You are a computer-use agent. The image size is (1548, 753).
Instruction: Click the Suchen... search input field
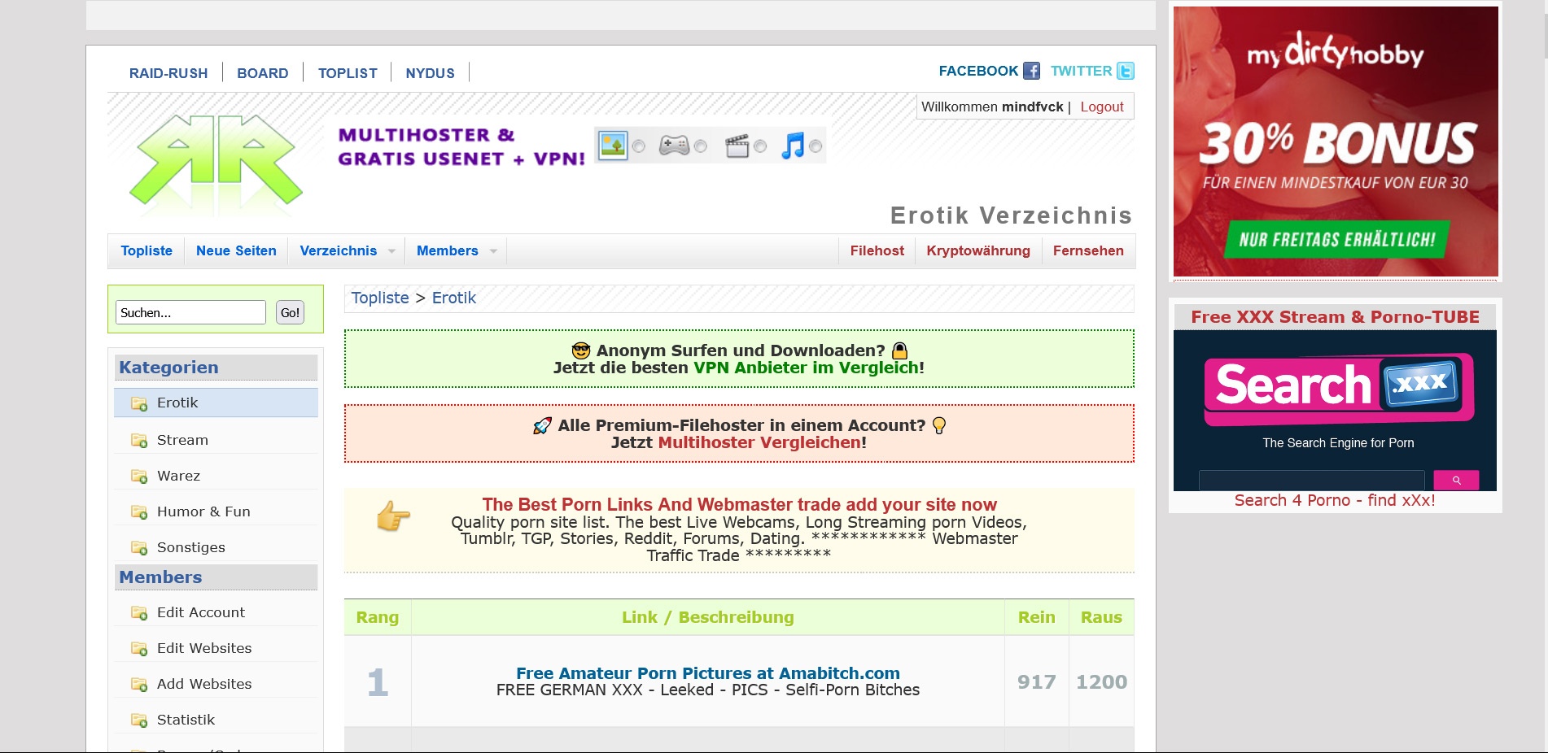coord(191,312)
